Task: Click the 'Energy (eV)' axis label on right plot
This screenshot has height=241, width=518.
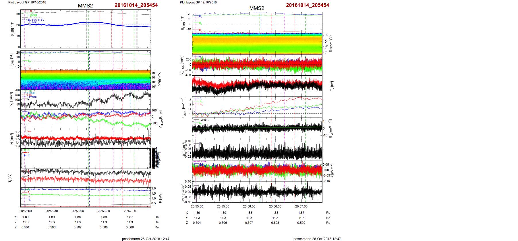Action: (330, 44)
